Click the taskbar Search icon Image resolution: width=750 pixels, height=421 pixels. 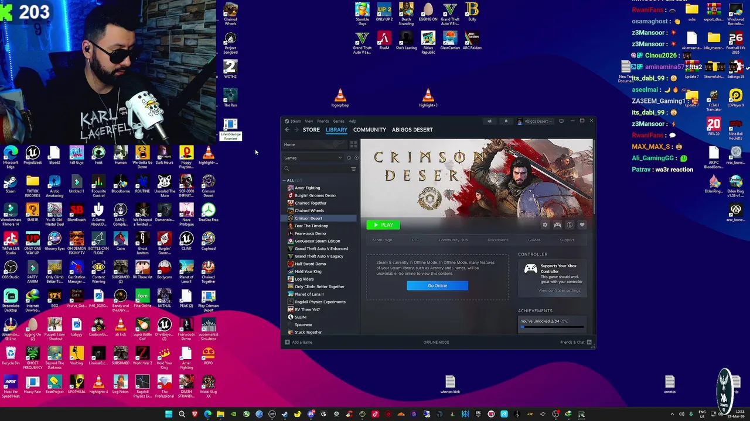click(182, 414)
